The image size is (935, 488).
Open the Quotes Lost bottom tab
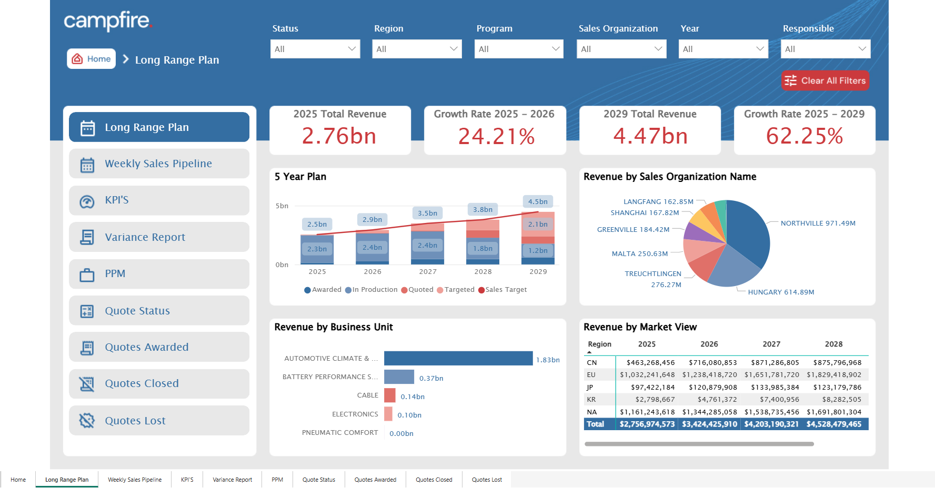click(x=487, y=480)
